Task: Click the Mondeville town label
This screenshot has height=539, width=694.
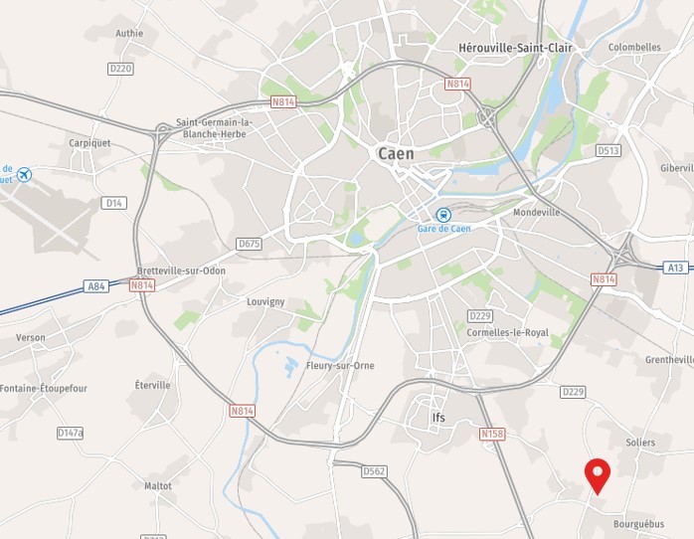Action: pos(537,213)
